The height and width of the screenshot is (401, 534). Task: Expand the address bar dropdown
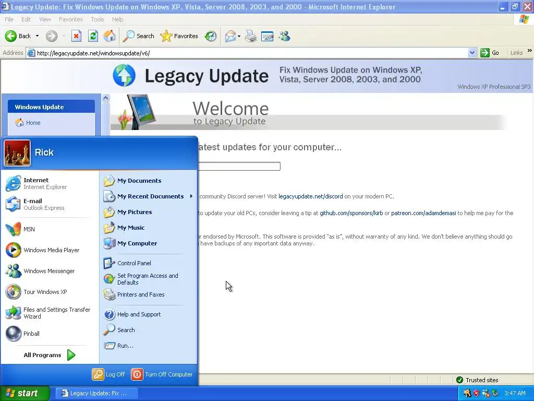(472, 53)
